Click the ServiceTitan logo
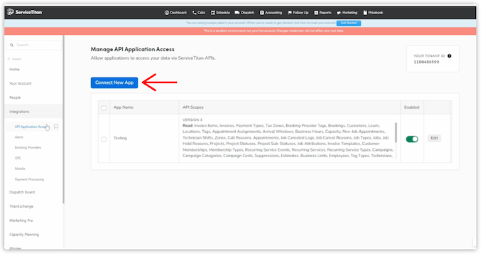Image resolution: width=483 pixels, height=256 pixels. pos(25,12)
